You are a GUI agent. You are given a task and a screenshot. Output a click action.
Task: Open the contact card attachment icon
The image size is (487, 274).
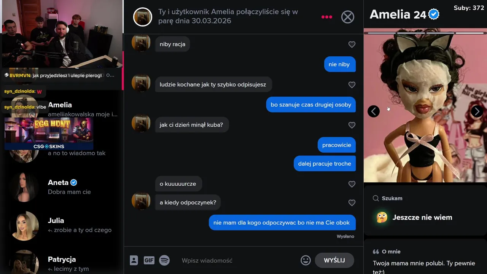point(134,260)
